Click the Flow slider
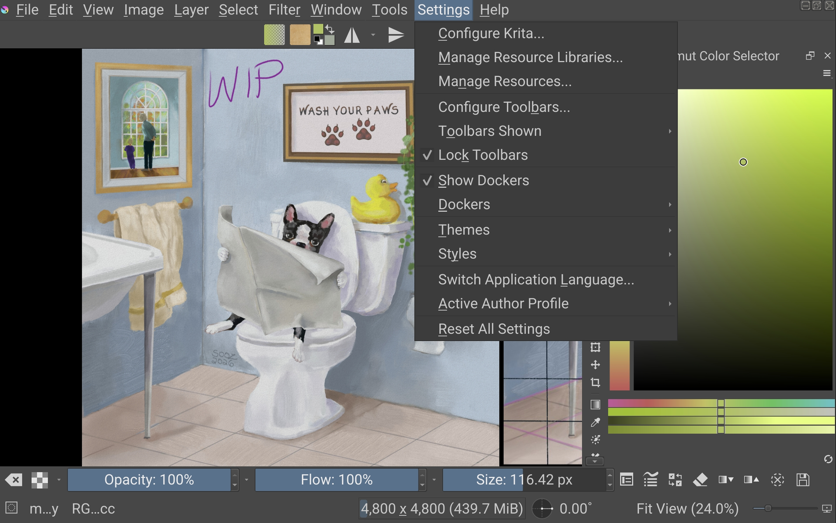This screenshot has width=836, height=523. 337,480
